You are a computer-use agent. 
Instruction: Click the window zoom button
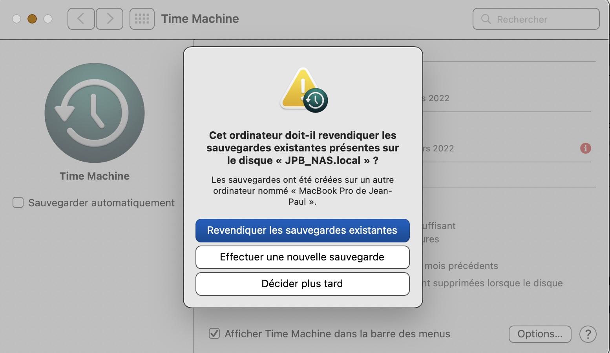point(48,19)
